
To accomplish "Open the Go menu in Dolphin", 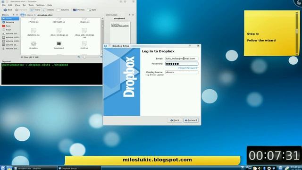I will pos(24,5).
